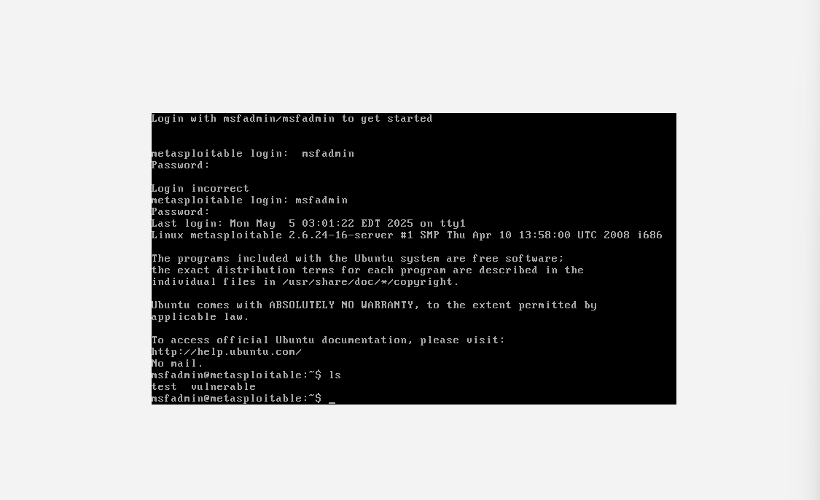Click 'To access official Ubuntu documentation' line
Screen dimensions: 820x500
coord(329,340)
